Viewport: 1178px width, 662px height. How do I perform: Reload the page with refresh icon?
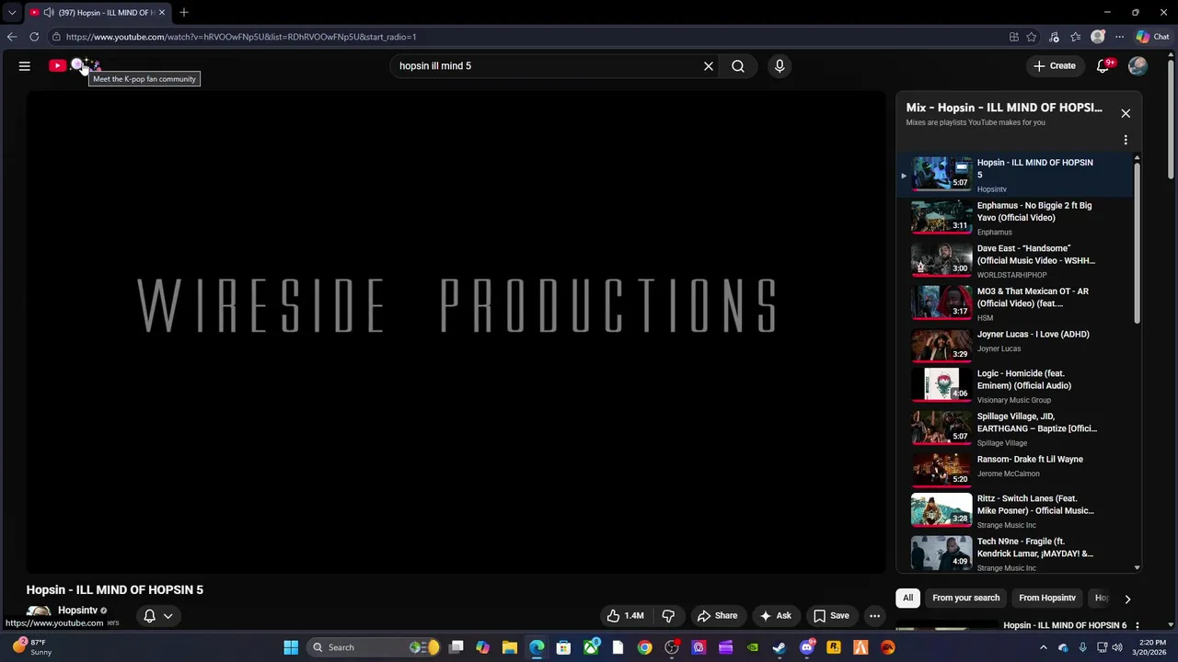(34, 37)
